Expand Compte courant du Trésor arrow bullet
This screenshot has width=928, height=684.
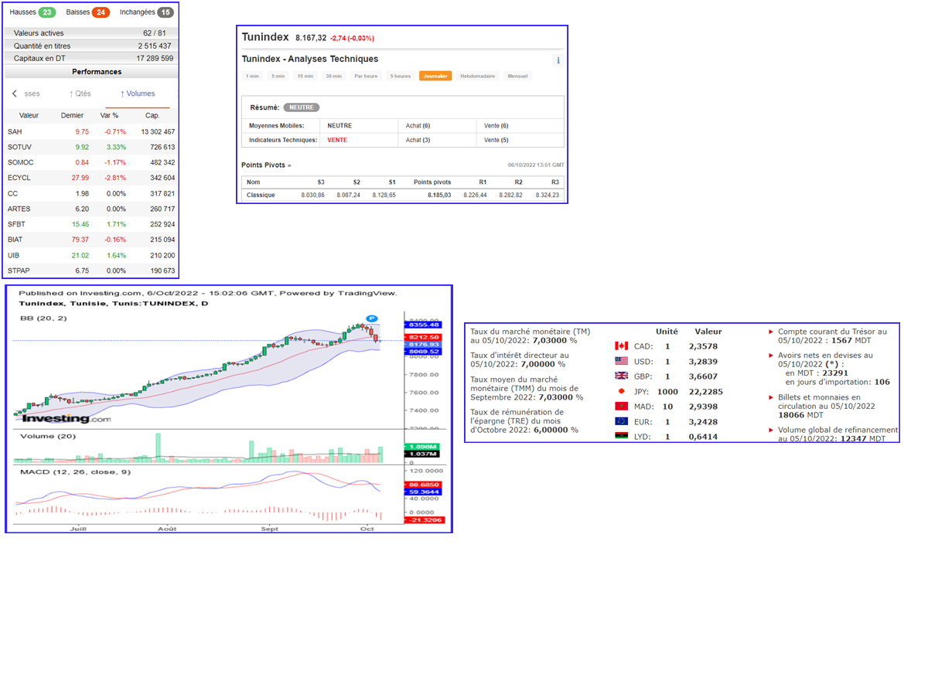(771, 332)
